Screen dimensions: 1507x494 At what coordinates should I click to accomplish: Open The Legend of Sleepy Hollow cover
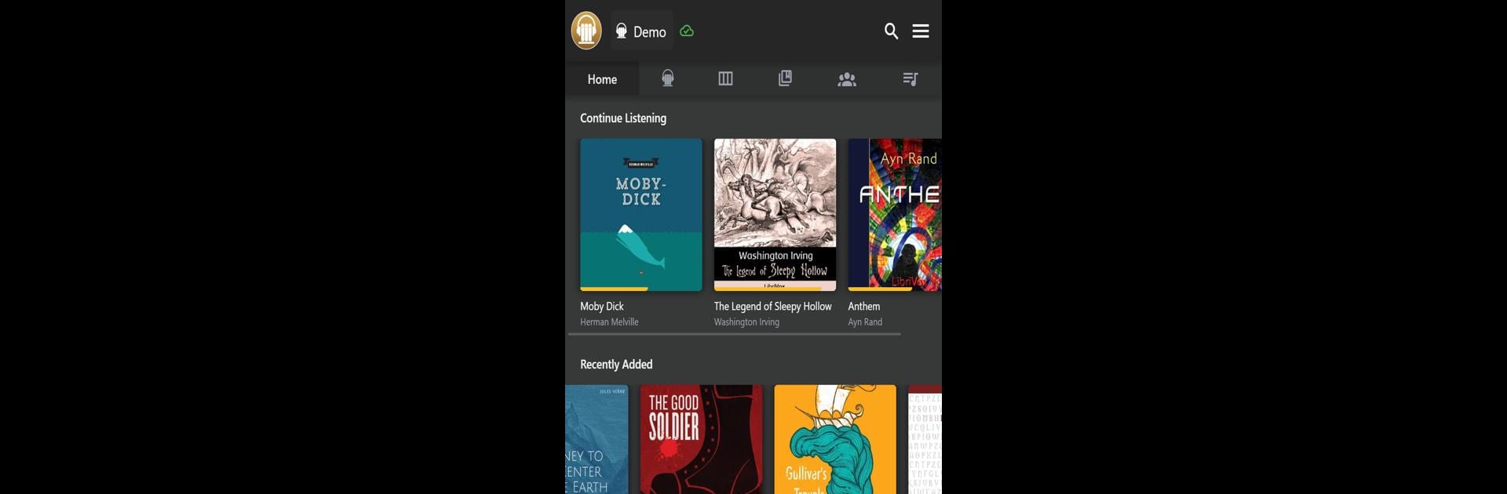point(775,215)
